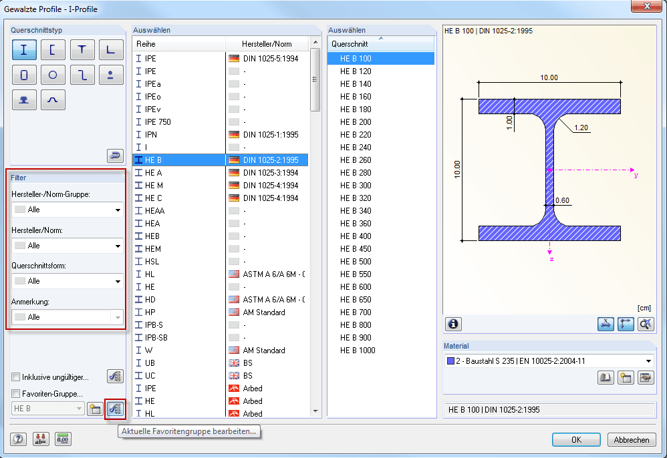The image size is (667, 458).
Task: Select the circular hollow section type icon
Action: (53, 75)
